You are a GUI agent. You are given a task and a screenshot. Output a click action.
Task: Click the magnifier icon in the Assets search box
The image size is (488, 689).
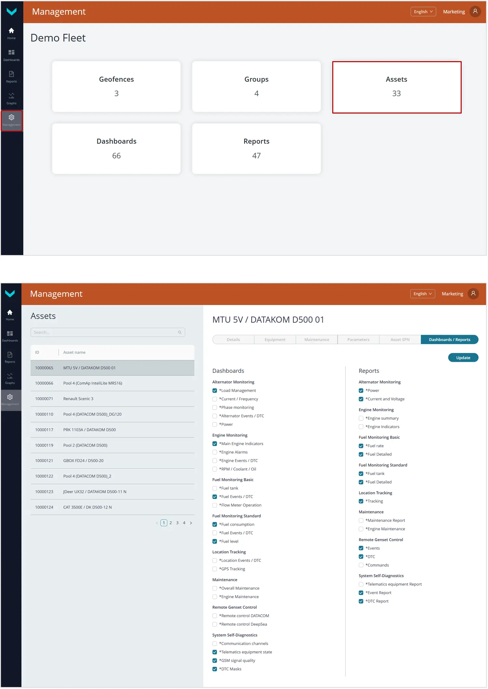(x=179, y=332)
